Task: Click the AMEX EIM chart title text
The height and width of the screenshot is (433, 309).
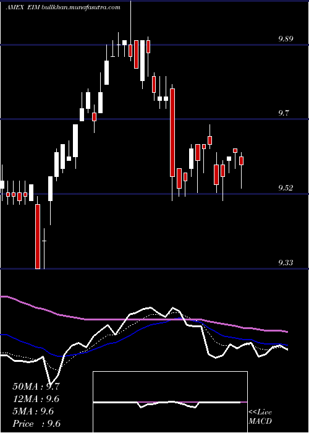Action: pos(63,7)
